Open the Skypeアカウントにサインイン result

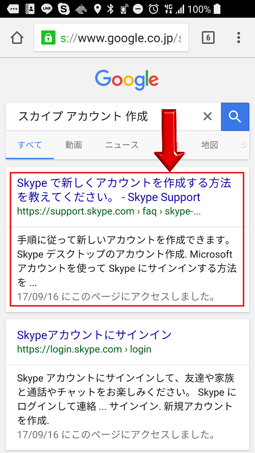click(x=94, y=335)
